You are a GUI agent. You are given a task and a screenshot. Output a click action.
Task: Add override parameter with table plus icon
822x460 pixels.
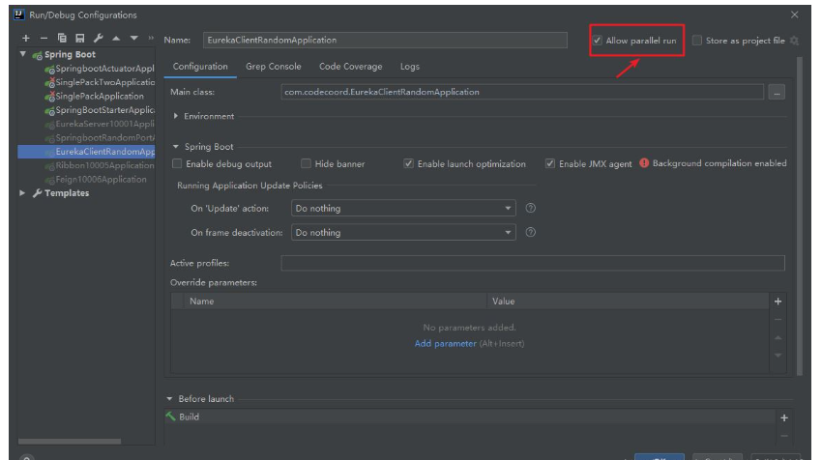778,302
